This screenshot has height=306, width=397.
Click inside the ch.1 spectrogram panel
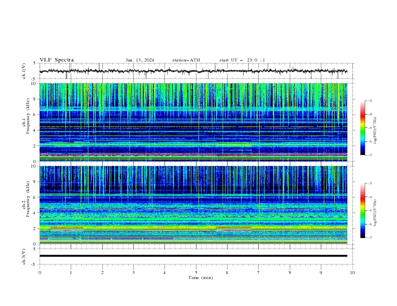[x=193, y=122]
